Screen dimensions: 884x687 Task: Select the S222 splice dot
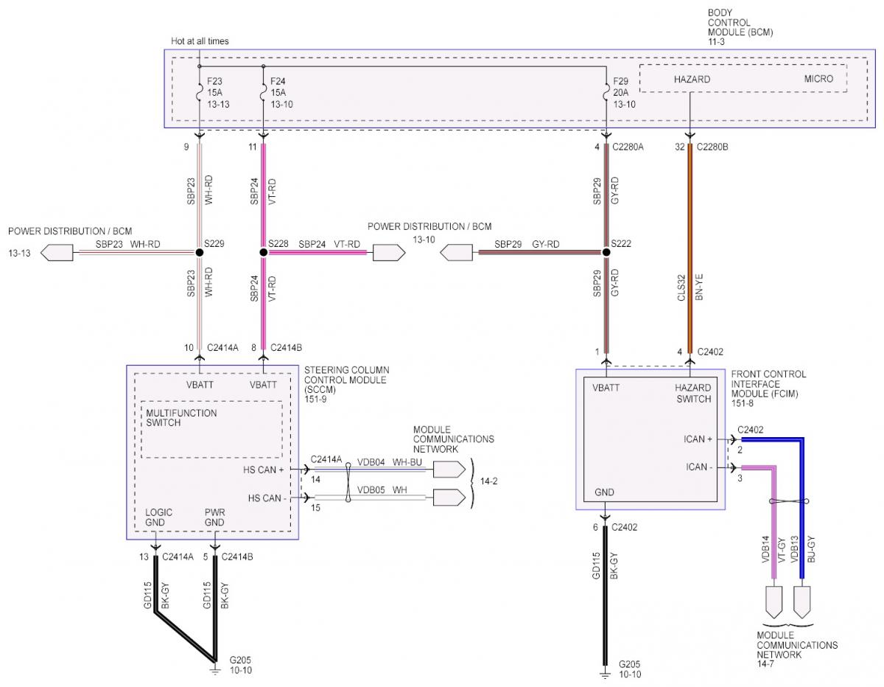tap(606, 252)
